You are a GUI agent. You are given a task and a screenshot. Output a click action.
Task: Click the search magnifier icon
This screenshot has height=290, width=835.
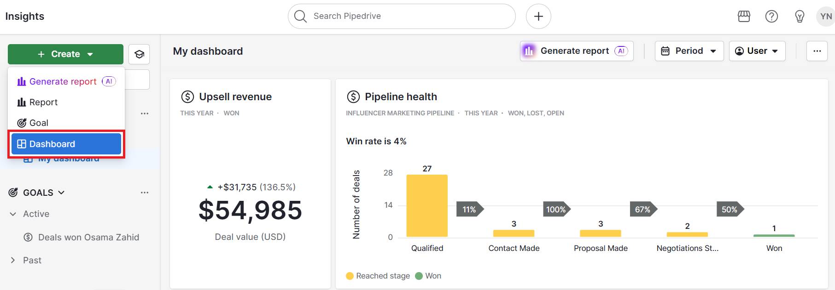click(300, 16)
